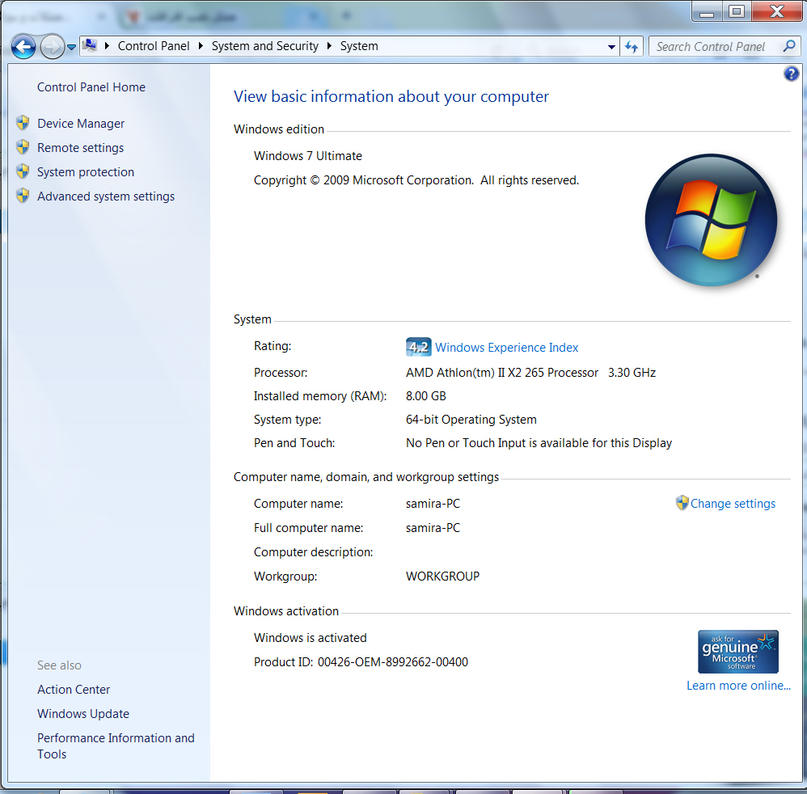The width and height of the screenshot is (807, 794).
Task: Click the shield icon beside Device Manager
Action: pos(23,122)
